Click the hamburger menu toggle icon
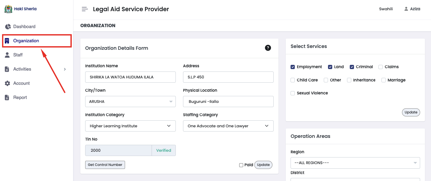The height and width of the screenshot is (181, 431). (85, 9)
